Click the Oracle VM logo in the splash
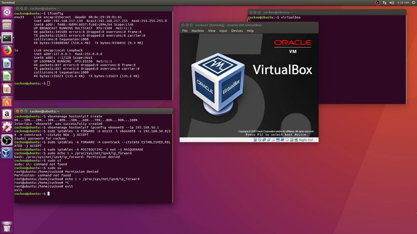This screenshot has height=234, width=417. click(x=293, y=46)
